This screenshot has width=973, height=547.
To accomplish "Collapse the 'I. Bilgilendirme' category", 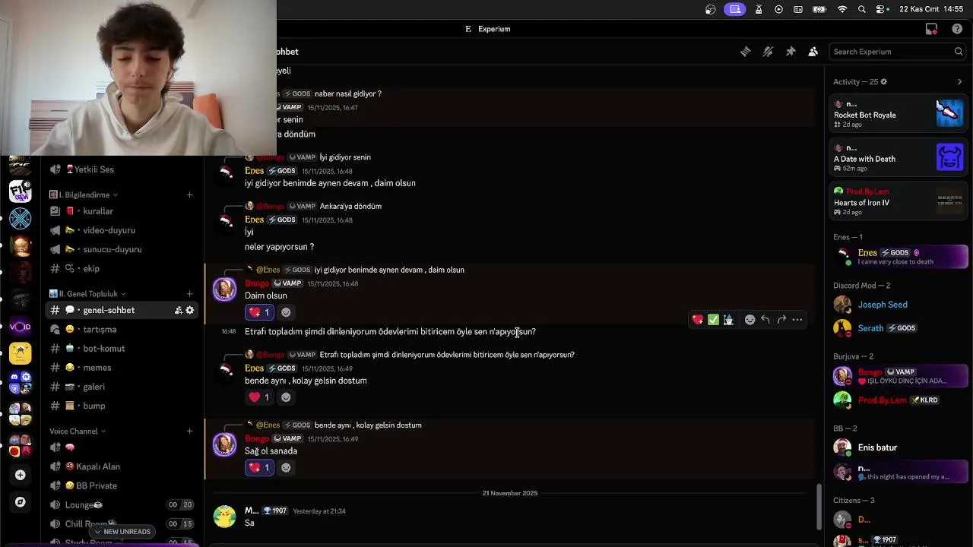I will [83, 194].
